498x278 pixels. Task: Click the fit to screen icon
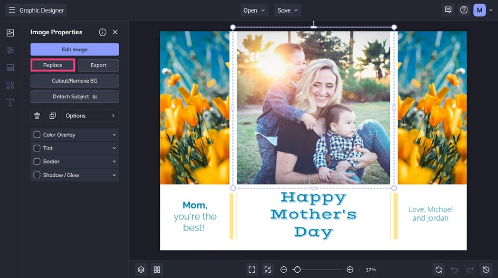252,270
